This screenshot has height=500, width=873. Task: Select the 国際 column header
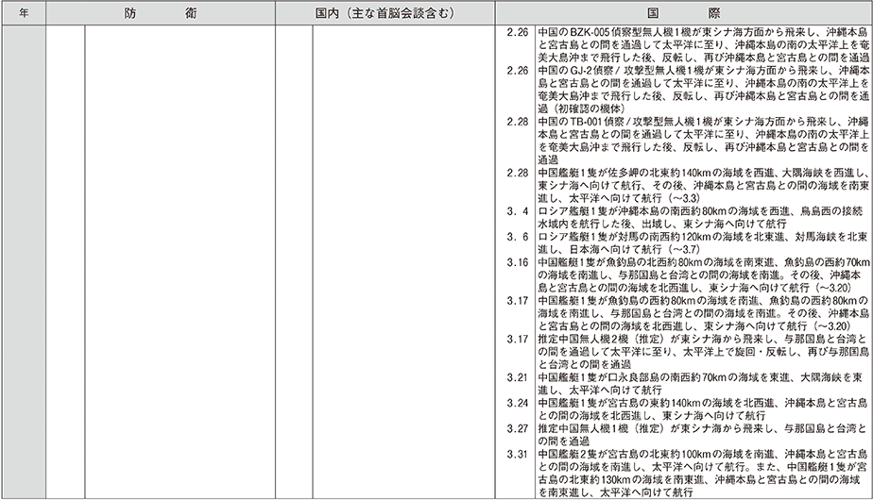tap(681, 15)
